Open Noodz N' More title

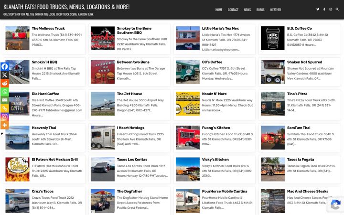[214, 94]
